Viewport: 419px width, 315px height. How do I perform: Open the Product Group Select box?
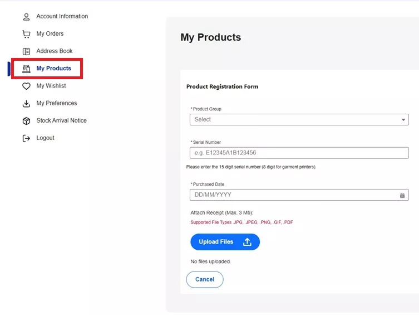coord(295,119)
